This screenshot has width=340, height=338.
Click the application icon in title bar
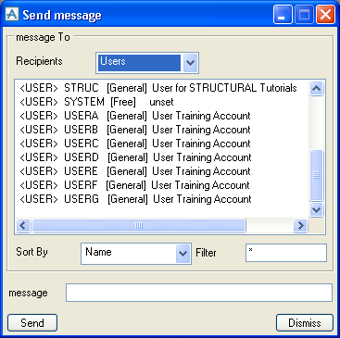(12, 15)
